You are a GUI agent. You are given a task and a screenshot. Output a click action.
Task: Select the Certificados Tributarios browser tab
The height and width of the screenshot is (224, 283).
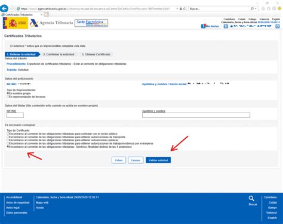[x=21, y=15]
